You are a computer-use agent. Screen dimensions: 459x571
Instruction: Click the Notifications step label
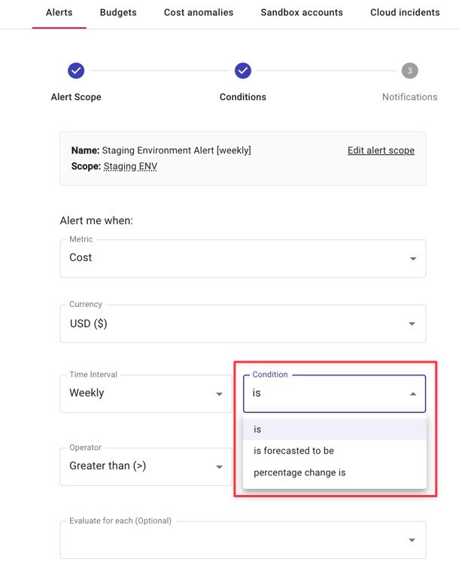[x=409, y=97]
